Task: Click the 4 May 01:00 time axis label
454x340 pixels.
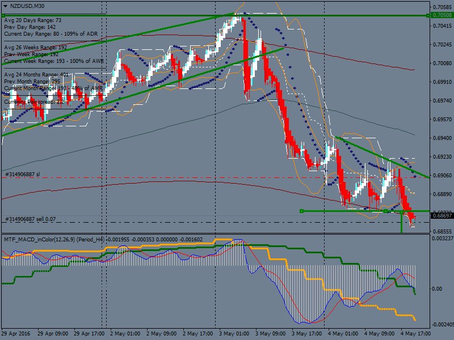Action: coord(343,333)
